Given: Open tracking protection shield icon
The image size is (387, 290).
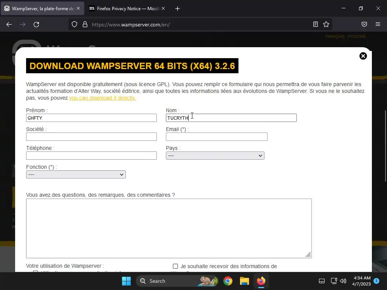Looking at the screenshot, I should [74, 25].
